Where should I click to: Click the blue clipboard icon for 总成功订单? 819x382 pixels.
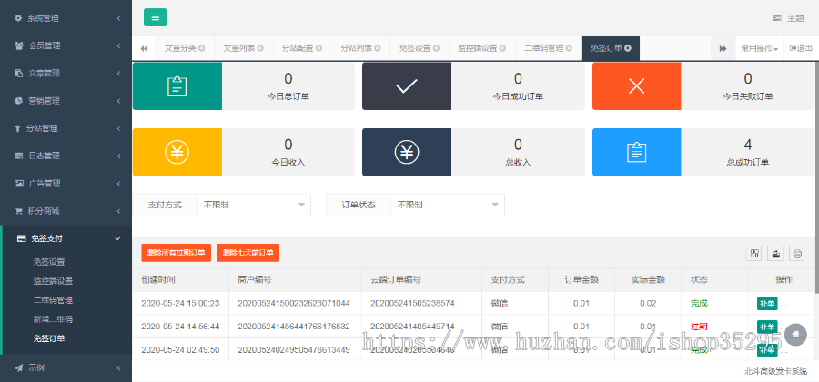[x=636, y=152]
